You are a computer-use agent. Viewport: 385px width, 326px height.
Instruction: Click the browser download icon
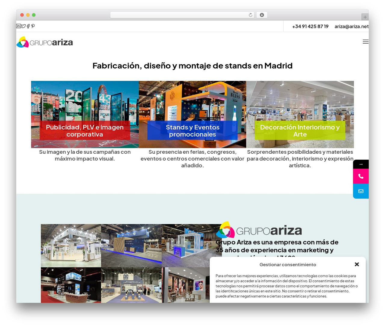pyautogui.click(x=262, y=15)
